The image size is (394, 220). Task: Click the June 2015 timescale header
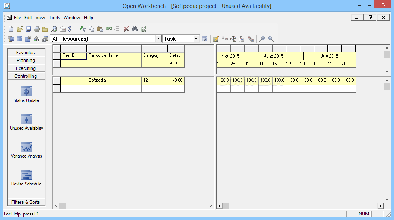274,56
